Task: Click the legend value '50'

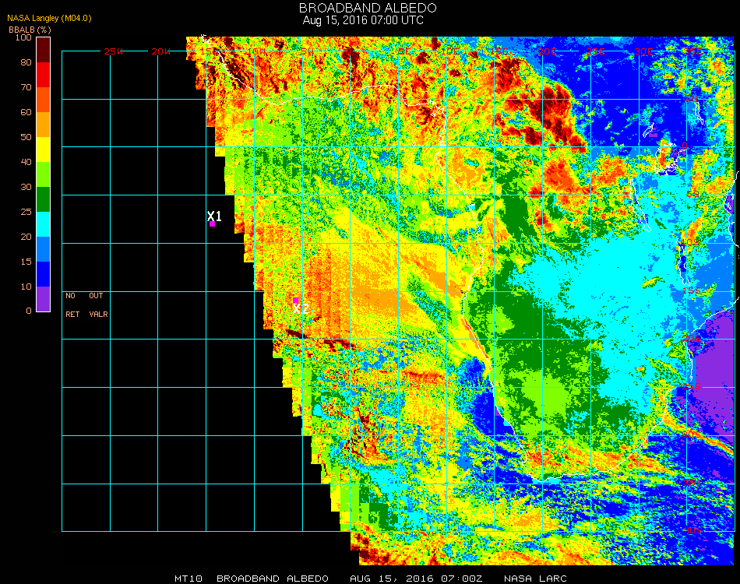Action: click(x=26, y=137)
